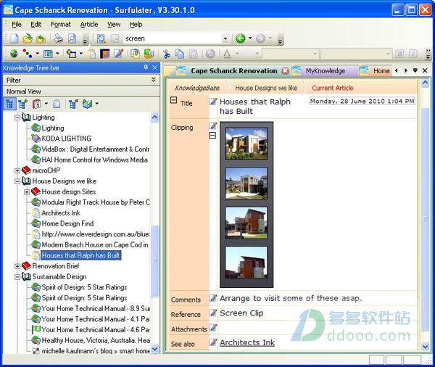This screenshot has width=435, height=367.
Task: Click the Current Article breadcrumb
Action: (332, 88)
